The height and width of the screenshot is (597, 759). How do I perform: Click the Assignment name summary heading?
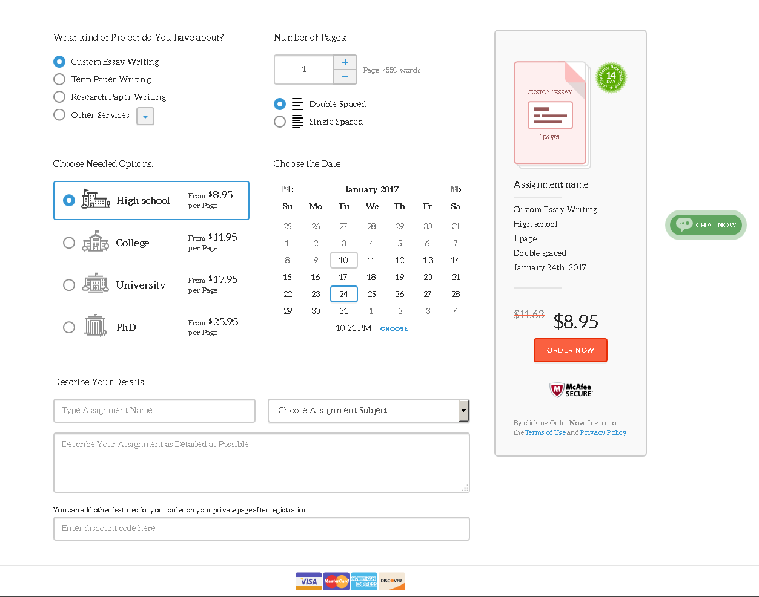tap(551, 184)
